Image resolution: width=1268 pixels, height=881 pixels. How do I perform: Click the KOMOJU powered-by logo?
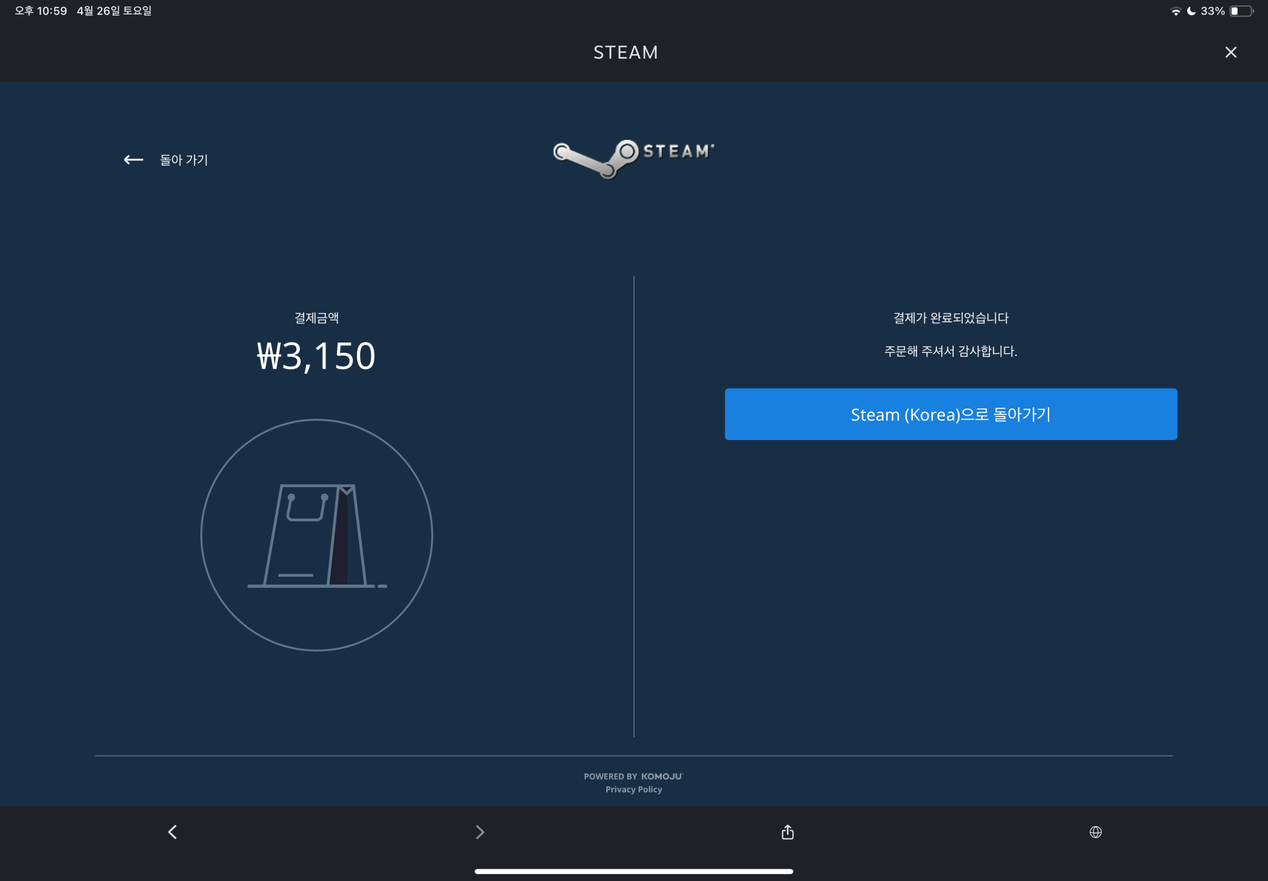661,776
